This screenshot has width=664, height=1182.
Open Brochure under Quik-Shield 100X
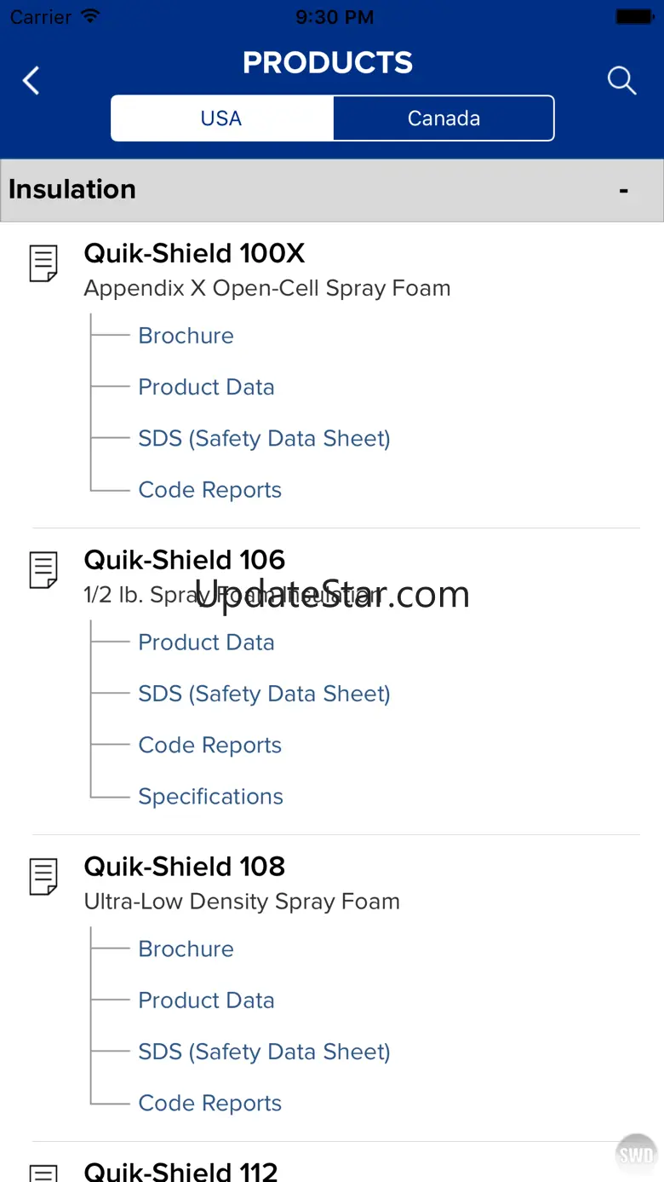pos(186,336)
